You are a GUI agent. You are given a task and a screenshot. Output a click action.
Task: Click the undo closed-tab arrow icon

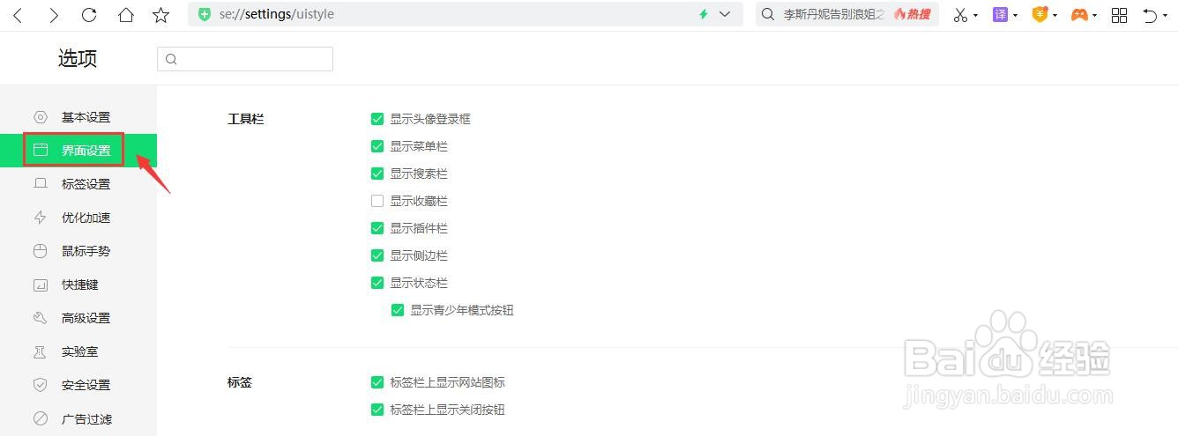[x=1150, y=15]
